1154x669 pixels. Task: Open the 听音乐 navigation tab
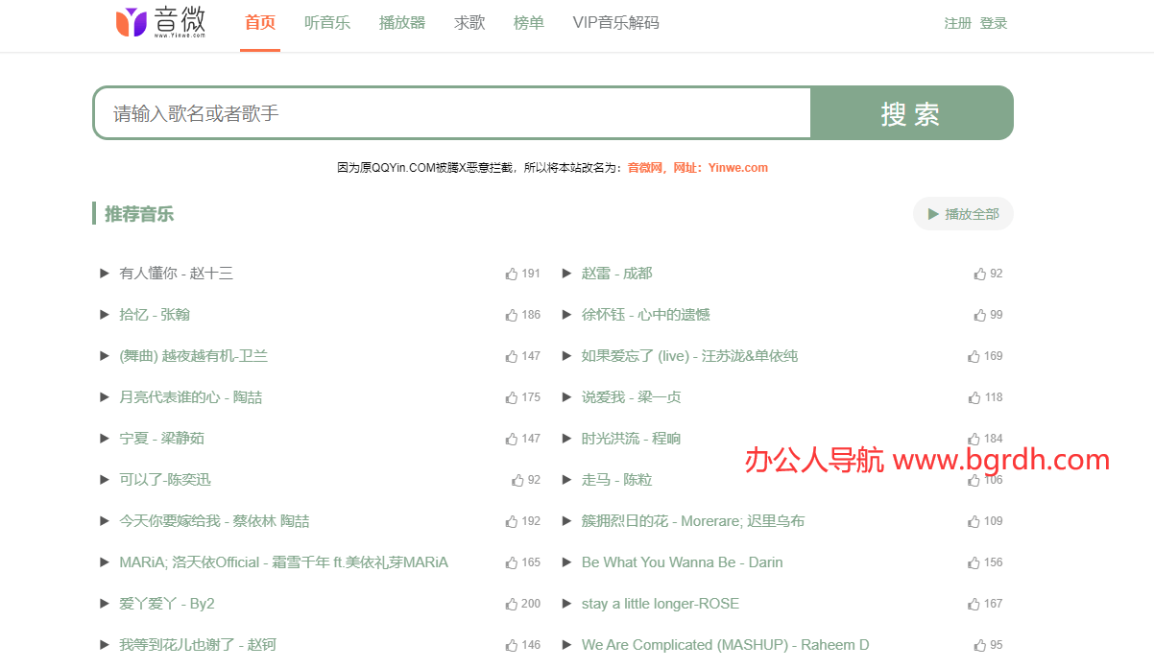[327, 23]
